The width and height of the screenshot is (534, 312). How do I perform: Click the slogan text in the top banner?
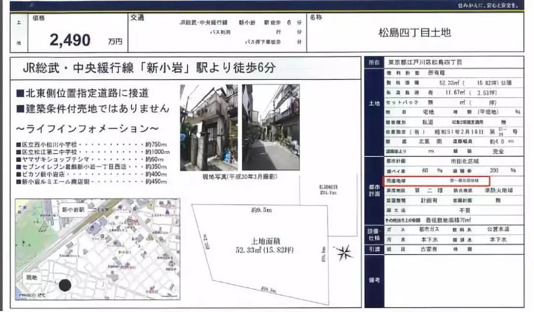click(488, 5)
